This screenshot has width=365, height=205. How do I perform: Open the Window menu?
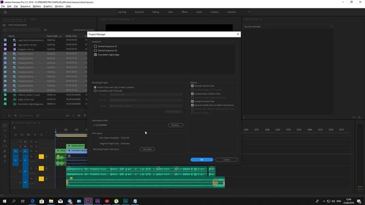click(x=59, y=6)
